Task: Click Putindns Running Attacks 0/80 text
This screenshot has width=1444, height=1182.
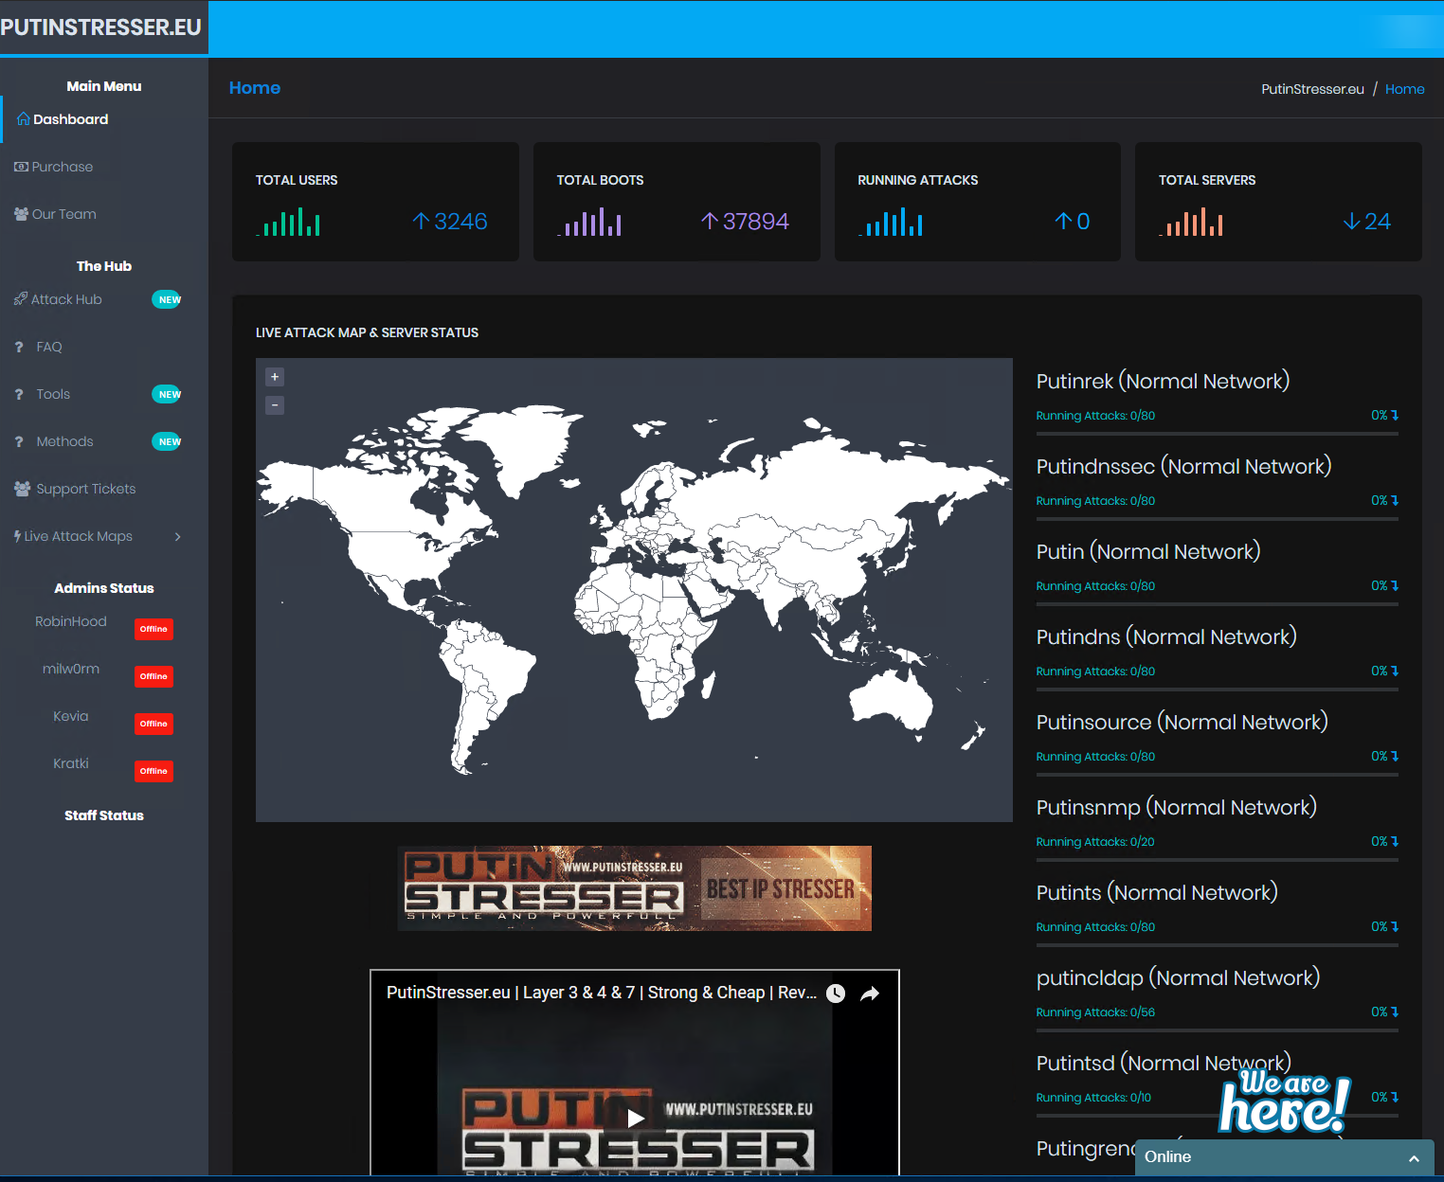Action: pos(1095,672)
